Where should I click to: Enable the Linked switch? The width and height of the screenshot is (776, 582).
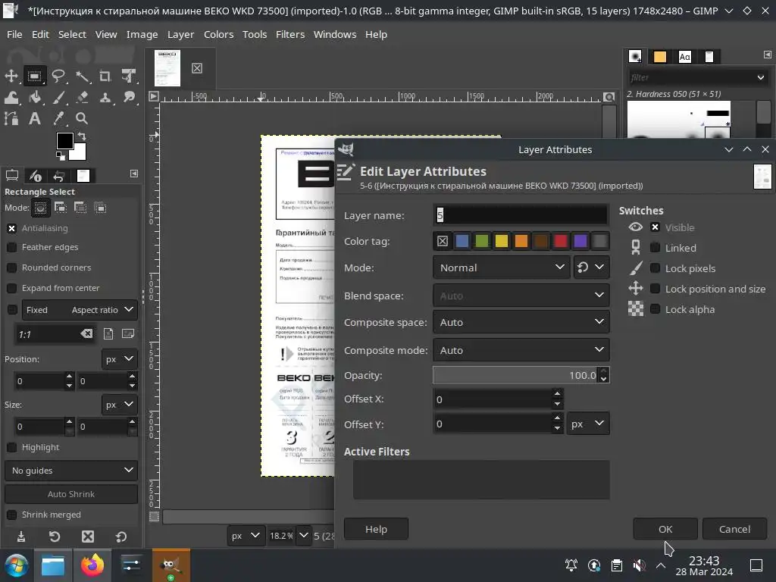click(655, 248)
